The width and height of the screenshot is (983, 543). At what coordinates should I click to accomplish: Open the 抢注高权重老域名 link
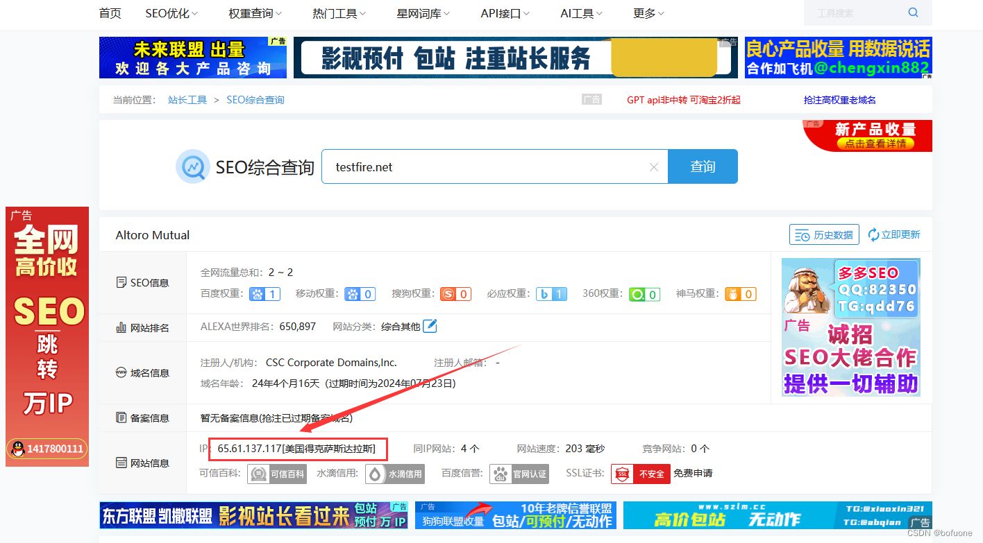tap(840, 100)
